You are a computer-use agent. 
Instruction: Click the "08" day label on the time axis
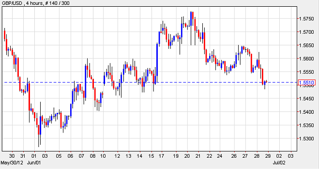[93, 156]
